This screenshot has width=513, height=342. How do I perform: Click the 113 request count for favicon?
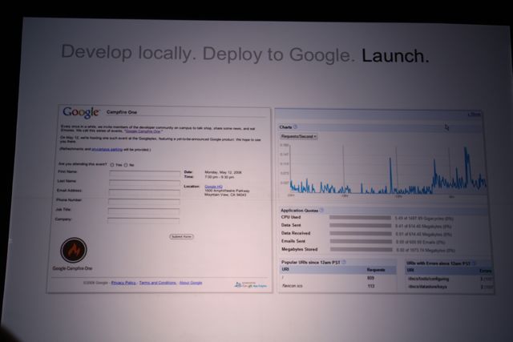370,286
